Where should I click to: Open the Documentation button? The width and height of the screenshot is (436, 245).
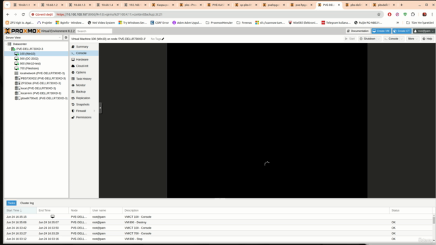tap(358, 31)
